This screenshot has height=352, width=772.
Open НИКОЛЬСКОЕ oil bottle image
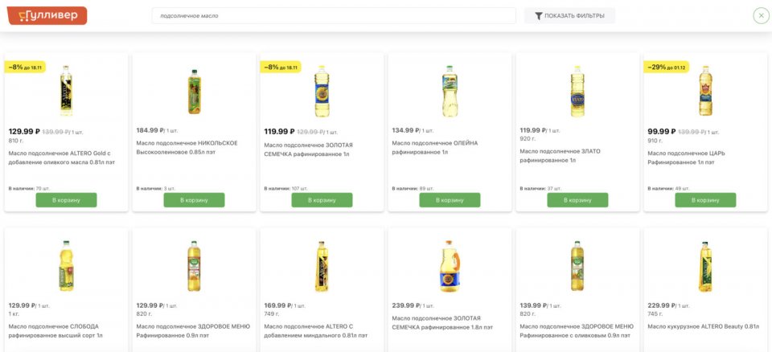pyautogui.click(x=194, y=91)
